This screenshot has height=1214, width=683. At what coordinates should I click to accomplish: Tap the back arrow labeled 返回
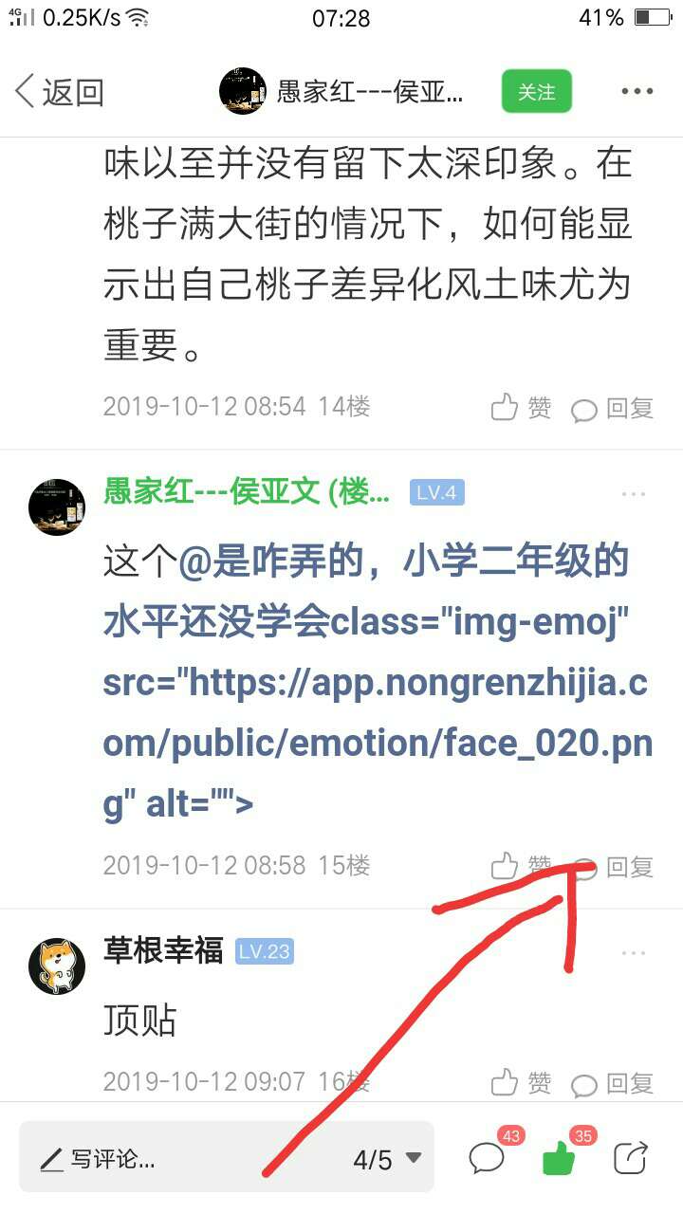[x=59, y=92]
